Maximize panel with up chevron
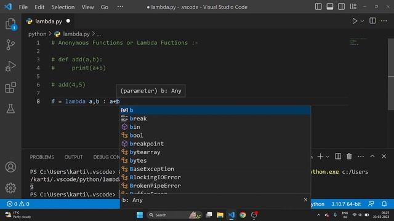 coord(372,157)
